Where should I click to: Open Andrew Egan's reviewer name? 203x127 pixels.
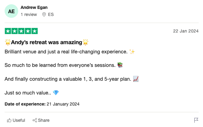click(34, 7)
